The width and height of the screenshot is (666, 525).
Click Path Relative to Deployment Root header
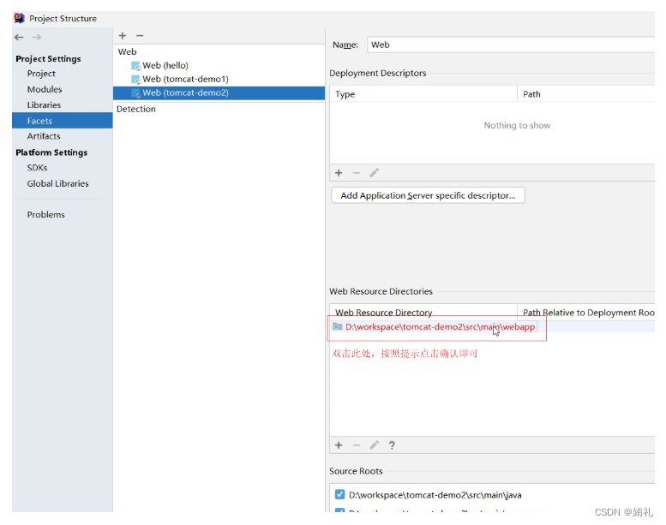586,313
